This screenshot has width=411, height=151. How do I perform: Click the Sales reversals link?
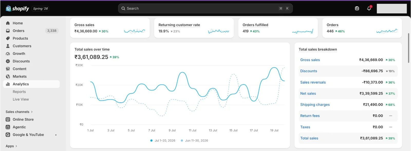[x=313, y=82]
